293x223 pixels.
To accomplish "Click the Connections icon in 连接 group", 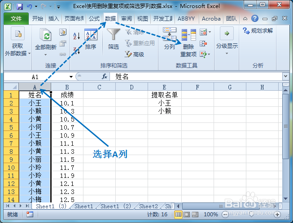I will (x=63, y=32).
